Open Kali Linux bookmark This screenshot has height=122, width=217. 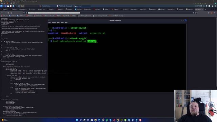(4, 16)
